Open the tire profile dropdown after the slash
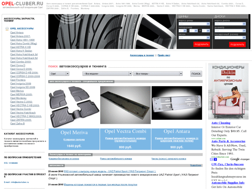The image size is (252, 189). tap(193, 31)
